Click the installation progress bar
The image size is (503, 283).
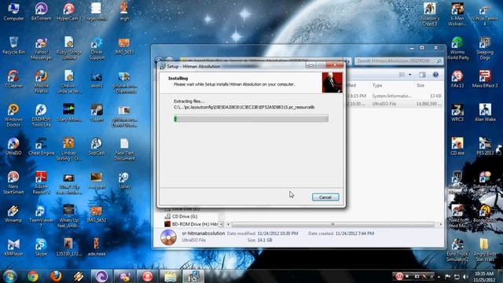[x=251, y=119]
